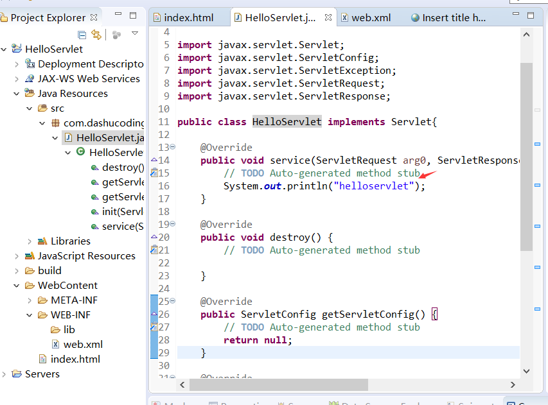Select Servers folder icon
This screenshot has height=405, width=548.
coord(17,374)
